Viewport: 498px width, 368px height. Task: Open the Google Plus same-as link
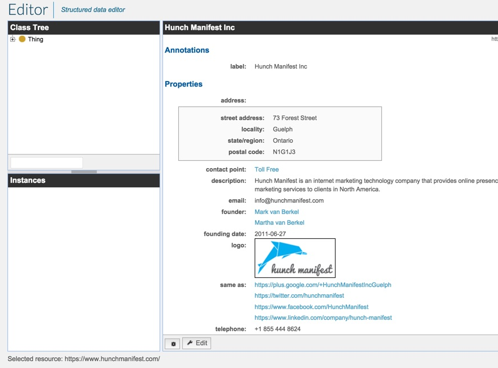pos(323,285)
